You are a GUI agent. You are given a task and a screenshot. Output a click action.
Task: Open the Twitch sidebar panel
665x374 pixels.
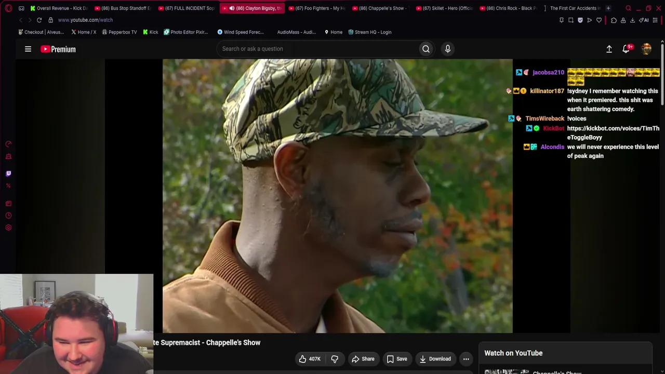(8, 173)
